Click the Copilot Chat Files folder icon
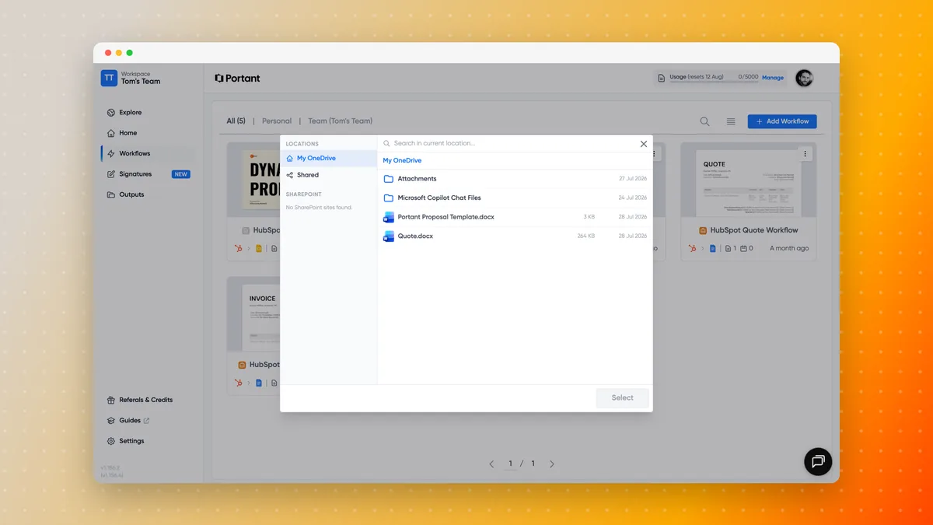Screen dimensions: 933x525 tap(389, 198)
